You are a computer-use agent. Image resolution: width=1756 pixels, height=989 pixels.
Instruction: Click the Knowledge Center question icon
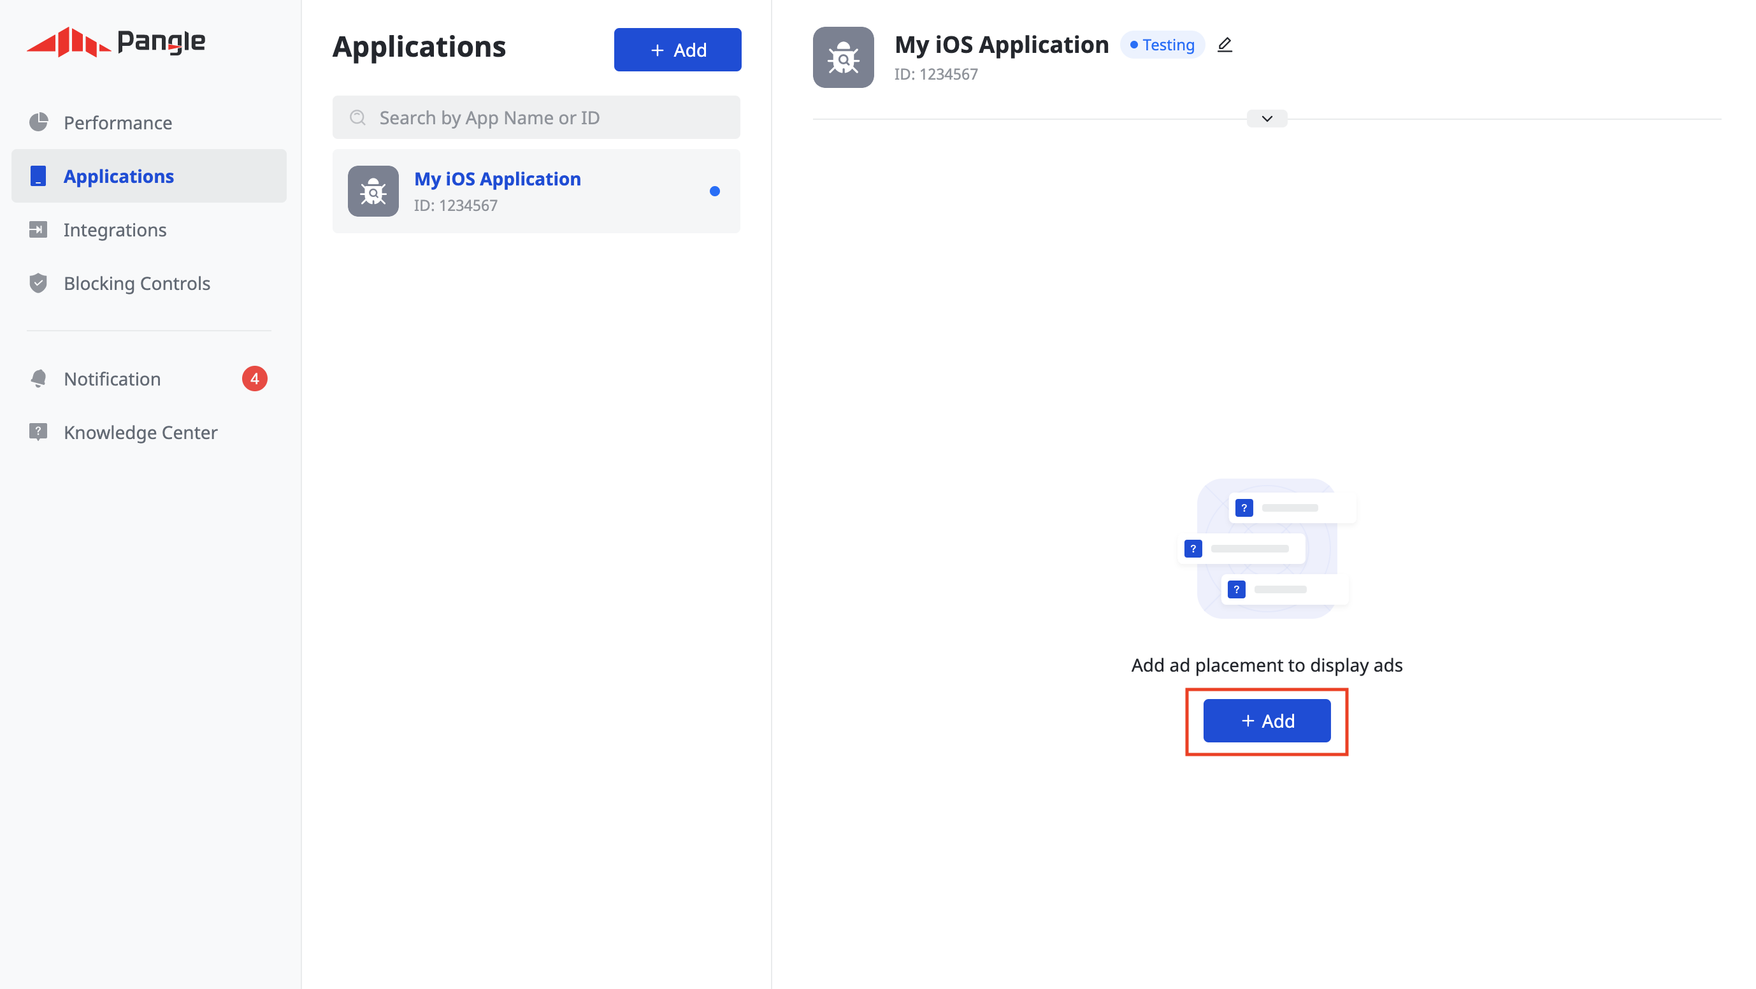[x=38, y=431]
